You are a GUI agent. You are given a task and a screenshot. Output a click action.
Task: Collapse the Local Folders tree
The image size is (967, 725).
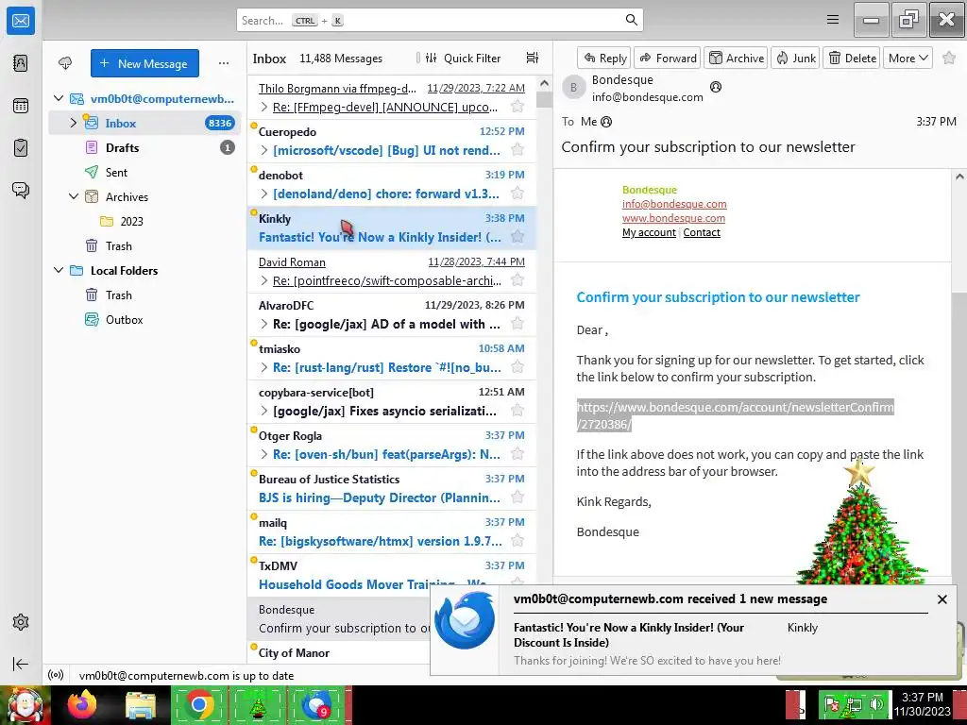(59, 270)
